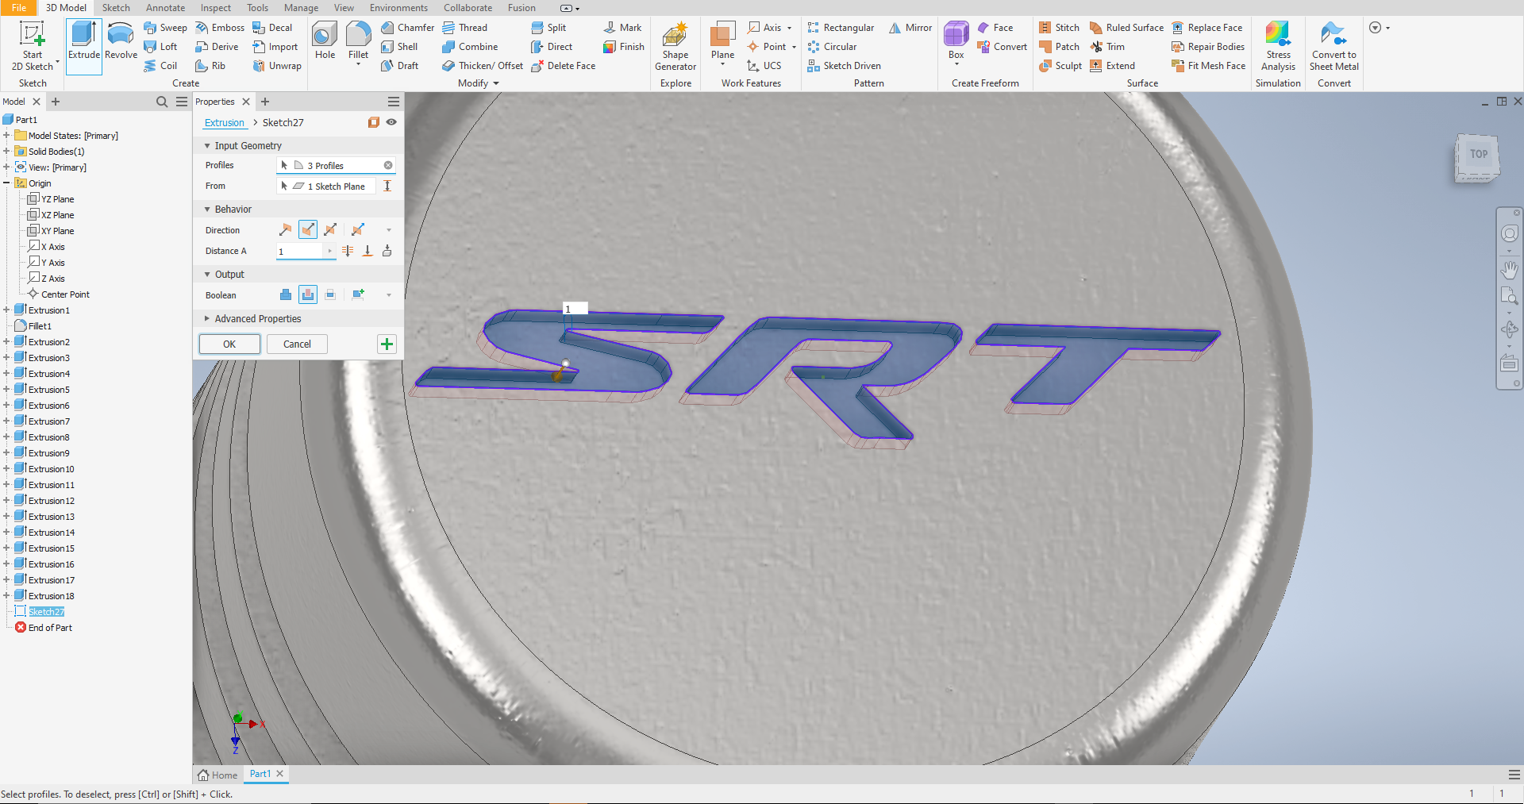Viewport: 1524px width, 804px height.
Task: Select the XY Plane in the browser
Action: 57,231
